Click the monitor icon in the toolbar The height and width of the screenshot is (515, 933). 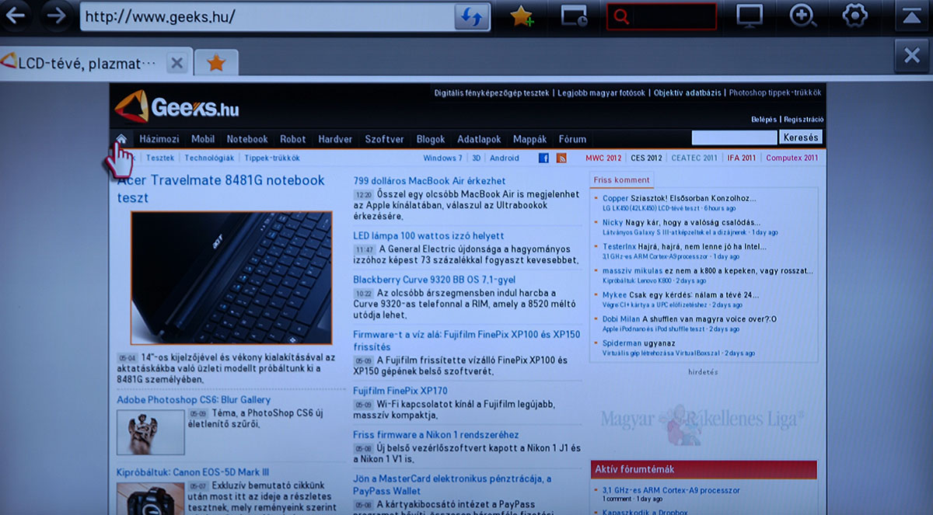(750, 16)
